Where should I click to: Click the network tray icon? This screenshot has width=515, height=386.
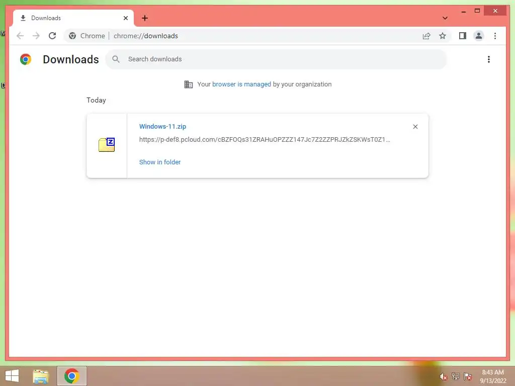(x=456, y=376)
